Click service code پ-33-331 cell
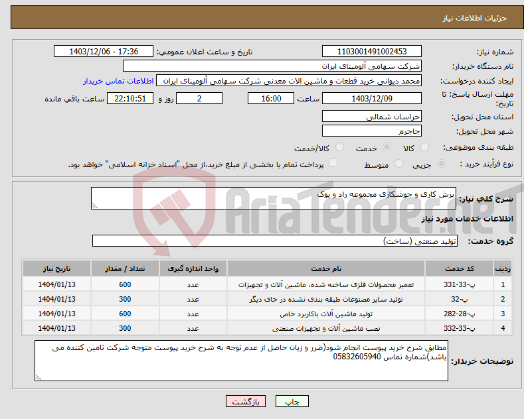This screenshot has width=524, height=419. (459, 284)
